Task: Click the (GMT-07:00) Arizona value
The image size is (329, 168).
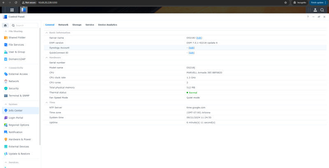Action: click(x=198, y=112)
